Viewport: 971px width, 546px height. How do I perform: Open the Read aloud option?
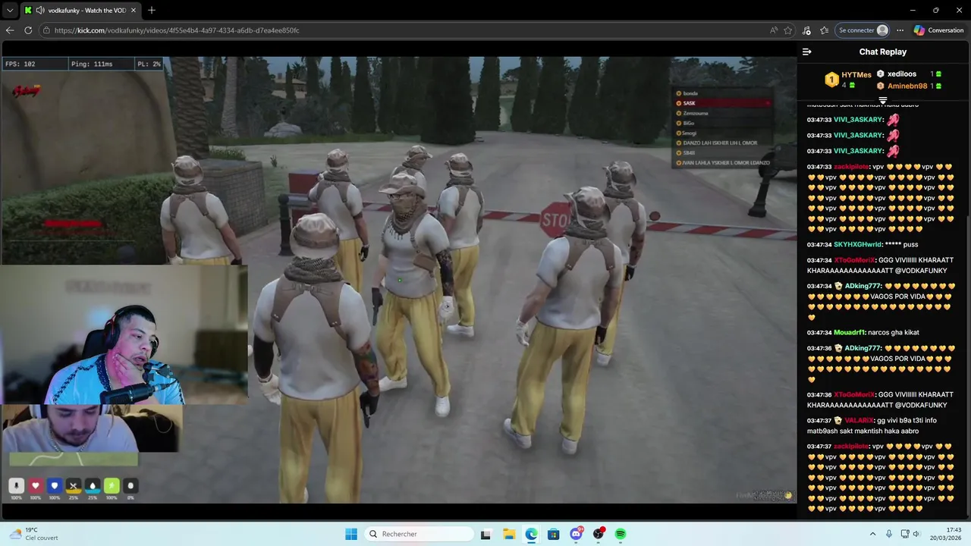tap(773, 30)
